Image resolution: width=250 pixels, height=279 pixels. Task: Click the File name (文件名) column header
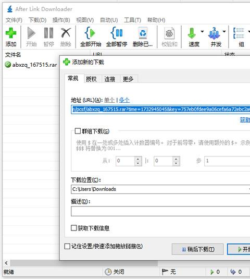13,55
